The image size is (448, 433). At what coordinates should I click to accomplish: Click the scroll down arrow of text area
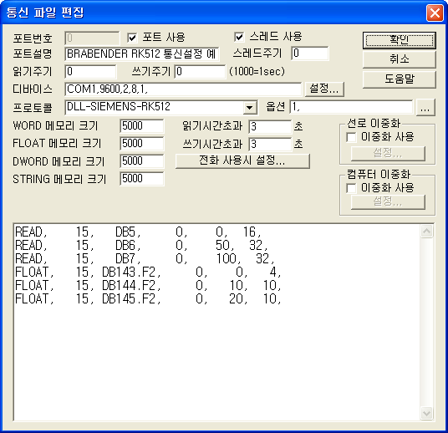point(427,413)
